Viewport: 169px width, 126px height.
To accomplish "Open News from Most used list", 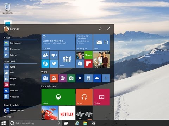I will pyautogui.click(x=20, y=85).
